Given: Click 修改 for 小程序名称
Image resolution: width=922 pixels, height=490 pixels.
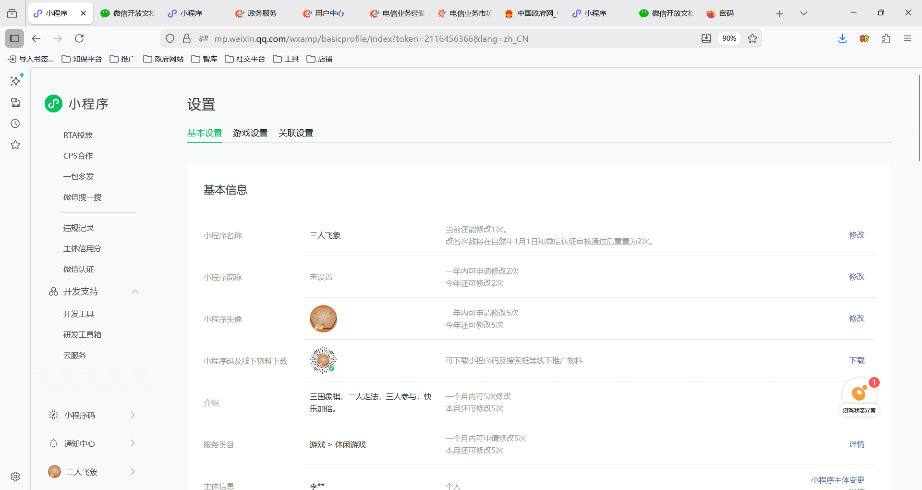Looking at the screenshot, I should [x=857, y=235].
